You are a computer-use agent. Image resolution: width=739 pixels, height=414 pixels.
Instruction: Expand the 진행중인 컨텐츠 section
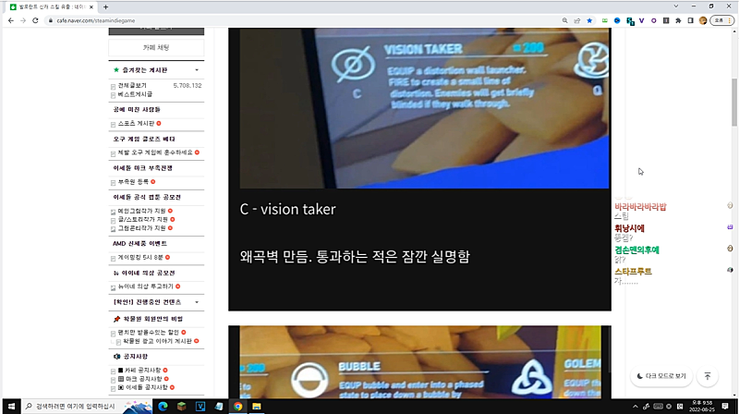tap(197, 302)
